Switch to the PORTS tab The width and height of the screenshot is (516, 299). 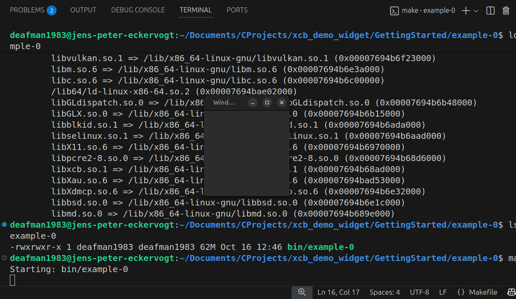237,10
